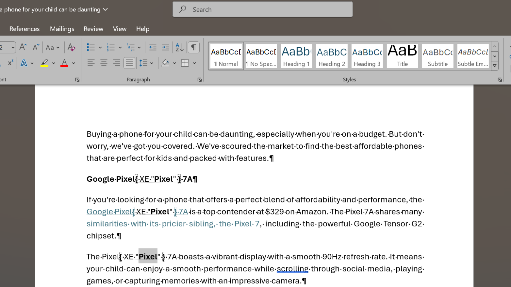The height and width of the screenshot is (287, 511).
Task: Open the Help tab
Action: click(x=143, y=29)
